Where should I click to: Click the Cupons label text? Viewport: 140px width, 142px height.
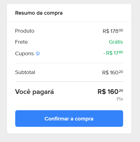(24, 54)
